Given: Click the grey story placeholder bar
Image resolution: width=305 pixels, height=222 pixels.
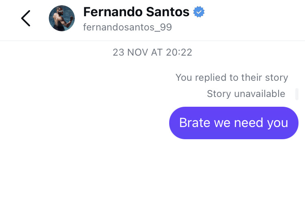Looking at the screenshot, I should point(296,94).
